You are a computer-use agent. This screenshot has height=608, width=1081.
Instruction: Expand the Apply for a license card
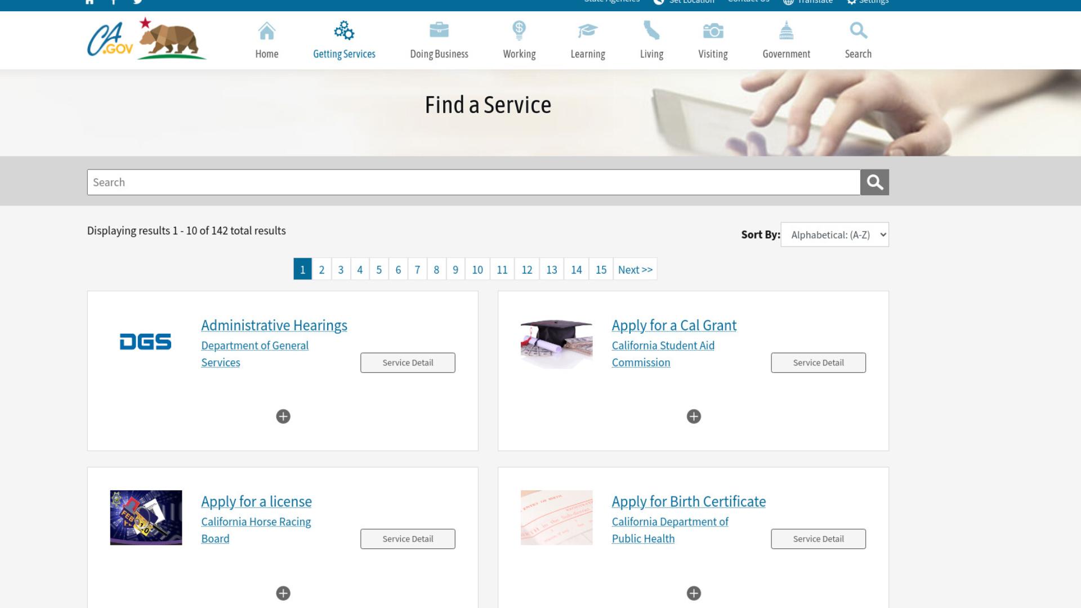[283, 593]
